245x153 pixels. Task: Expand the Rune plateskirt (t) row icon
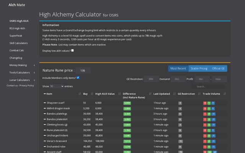[x=45, y=130]
